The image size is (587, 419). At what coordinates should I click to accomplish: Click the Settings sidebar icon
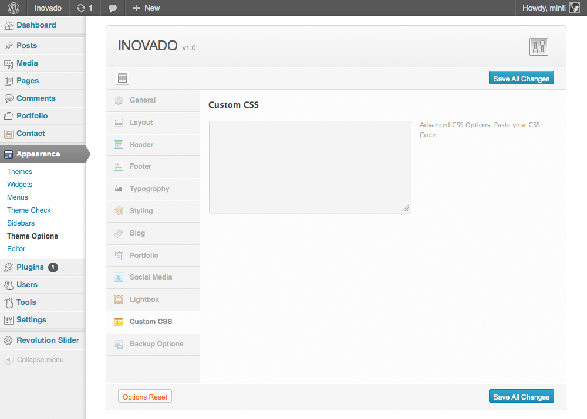(x=9, y=319)
